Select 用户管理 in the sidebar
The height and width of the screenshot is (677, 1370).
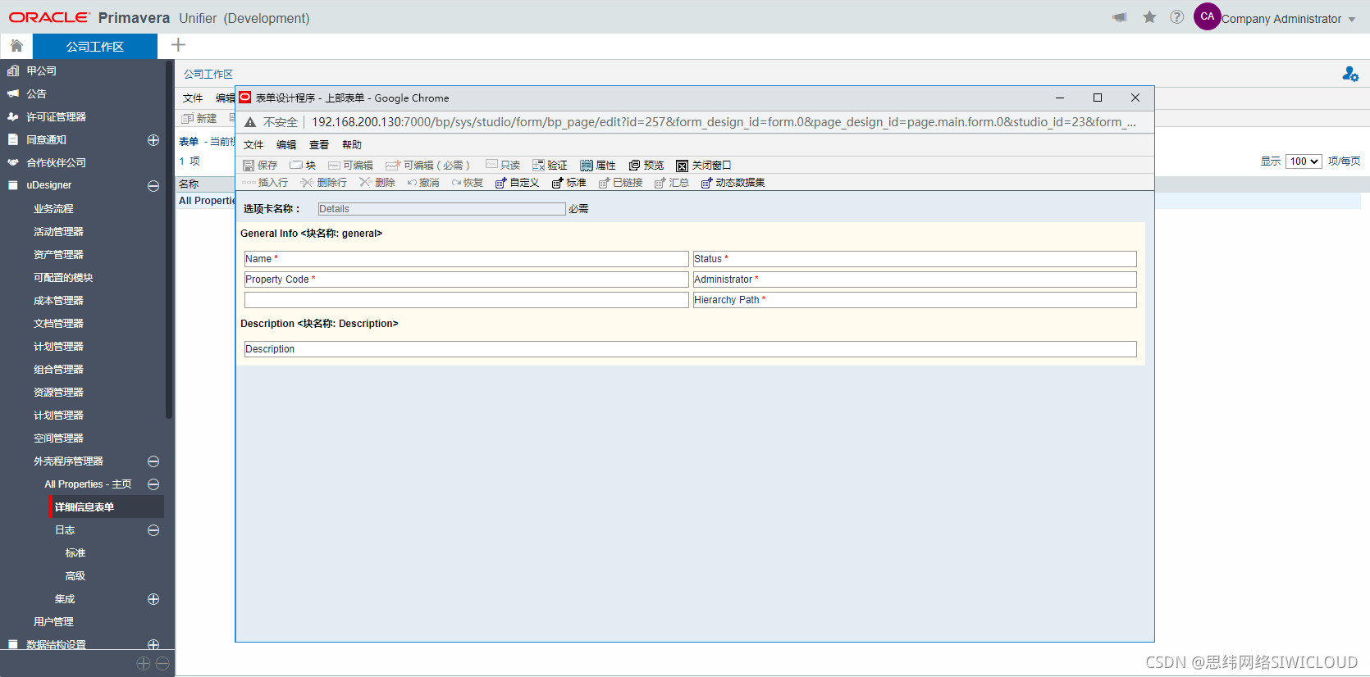point(53,622)
